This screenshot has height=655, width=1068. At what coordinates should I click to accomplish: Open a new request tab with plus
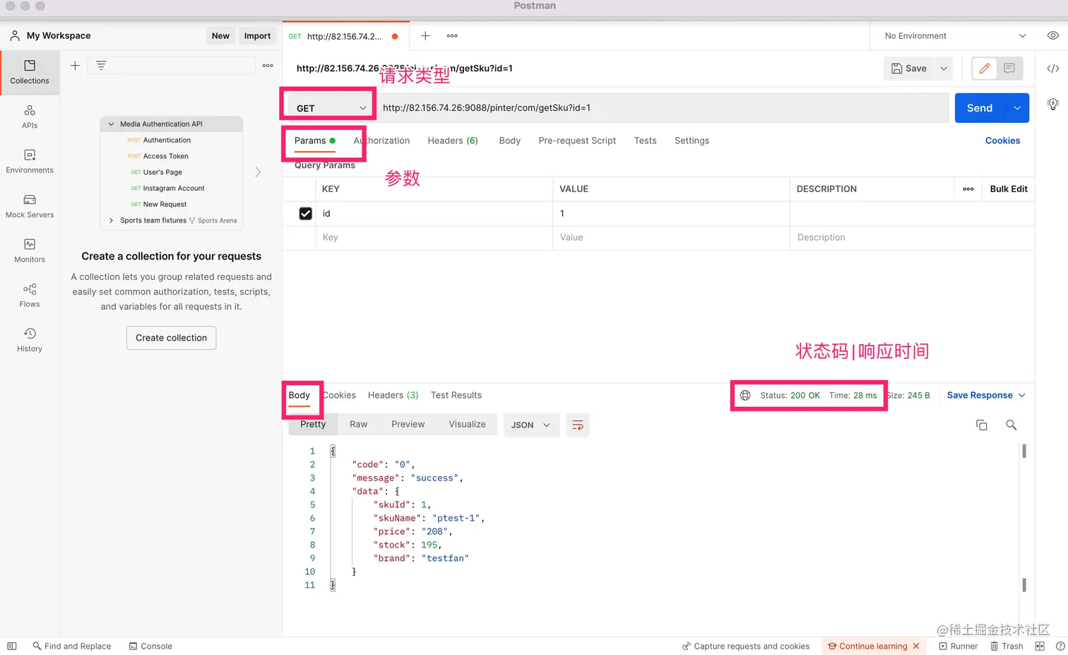(425, 36)
